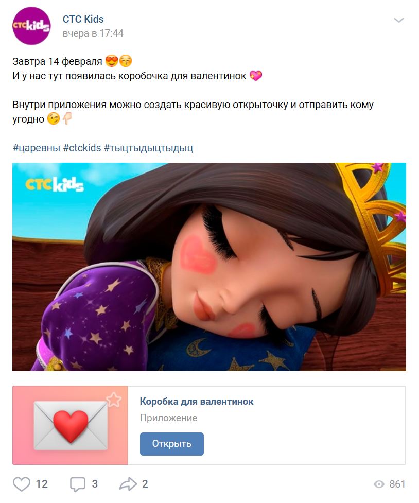Click the post timestamp вчера в 17:44
This screenshot has height=503, width=419.
93,33
